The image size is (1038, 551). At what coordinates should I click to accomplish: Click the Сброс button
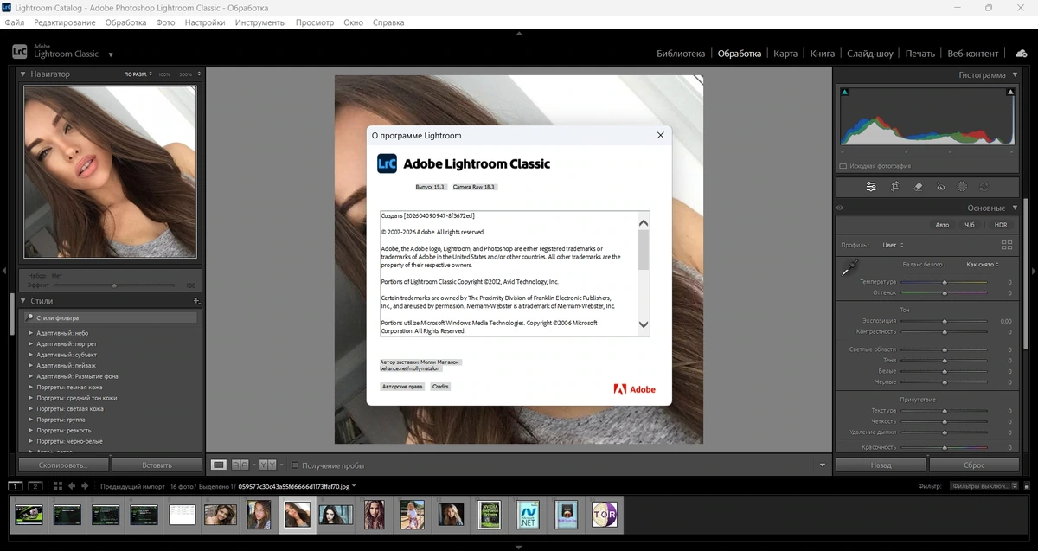974,465
